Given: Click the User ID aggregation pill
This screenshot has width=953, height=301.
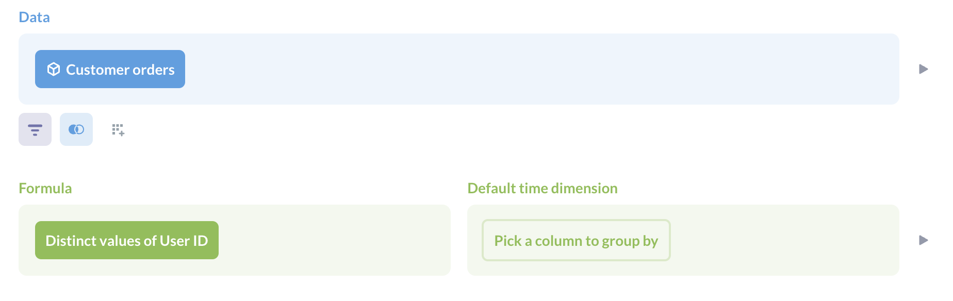Looking at the screenshot, I should pyautogui.click(x=126, y=240).
